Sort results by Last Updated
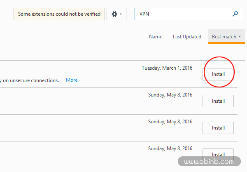This screenshot has height=172, width=247. (x=187, y=37)
